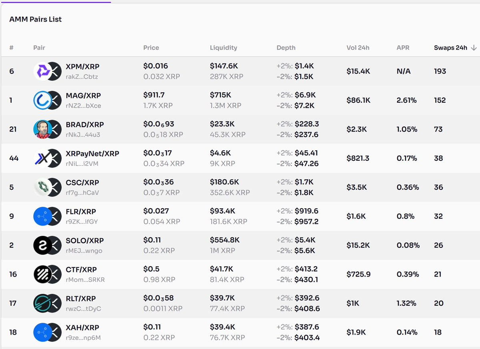Click the BRAD APR value 1.05%
Viewport: 480px width, 349px height.
point(407,129)
